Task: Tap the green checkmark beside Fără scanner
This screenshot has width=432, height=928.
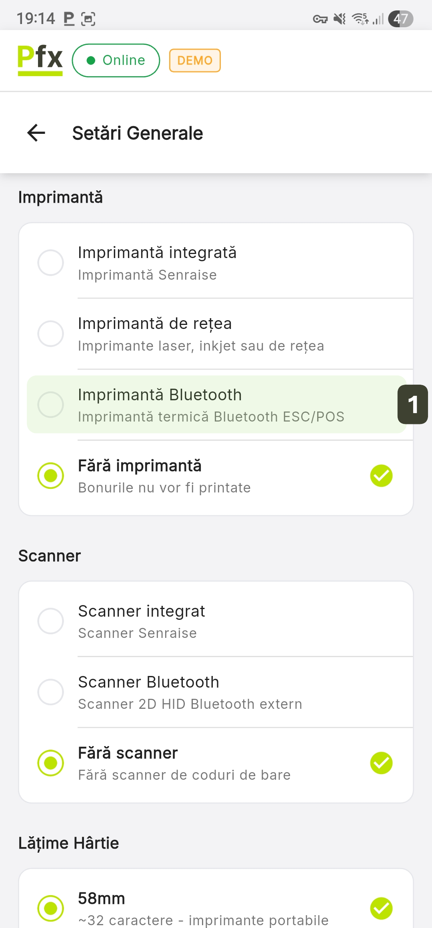Action: 381,763
